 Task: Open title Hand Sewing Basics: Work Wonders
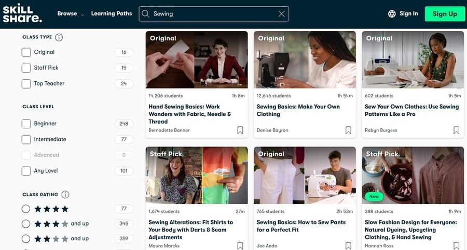click(x=190, y=114)
